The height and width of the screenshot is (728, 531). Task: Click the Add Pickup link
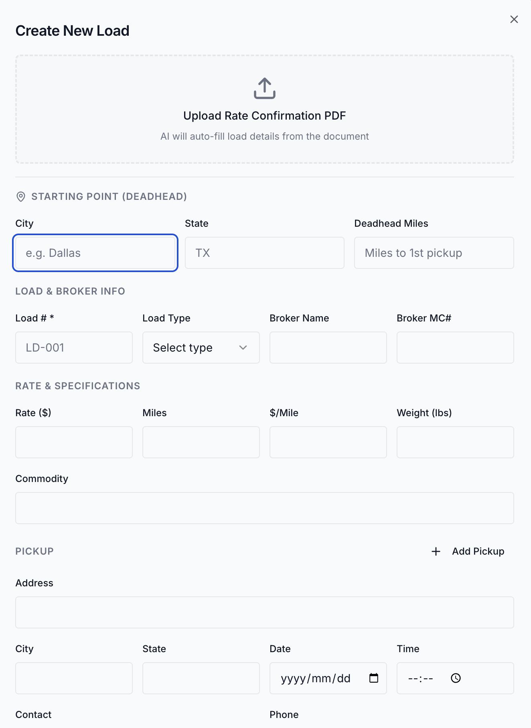click(x=478, y=551)
